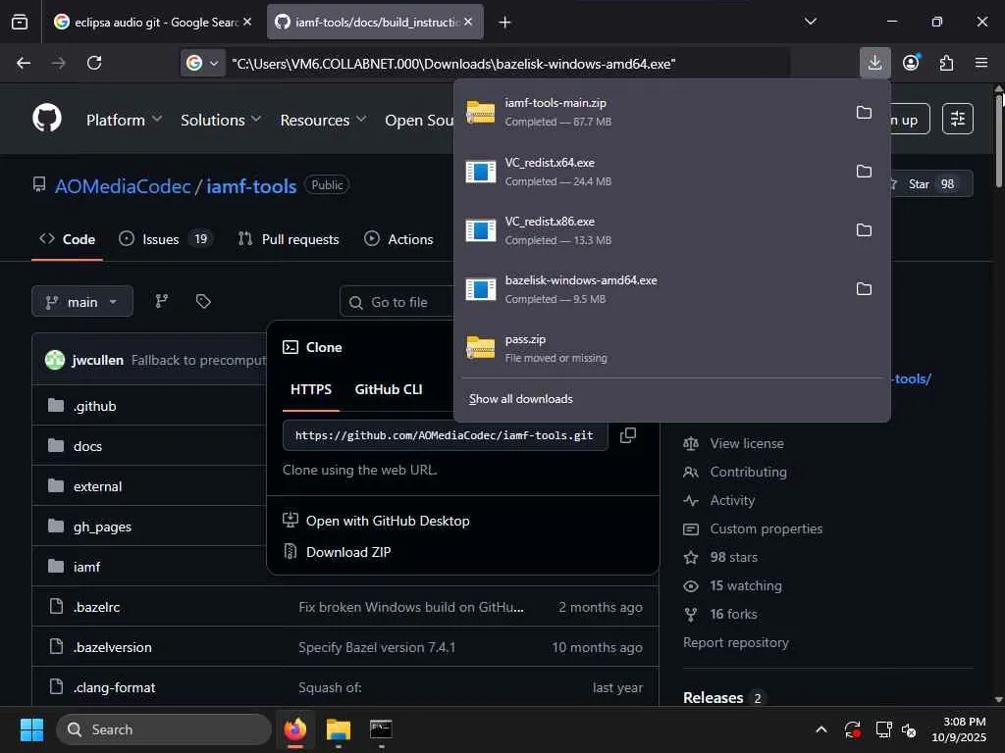Expand the Solutions menu

(221, 120)
